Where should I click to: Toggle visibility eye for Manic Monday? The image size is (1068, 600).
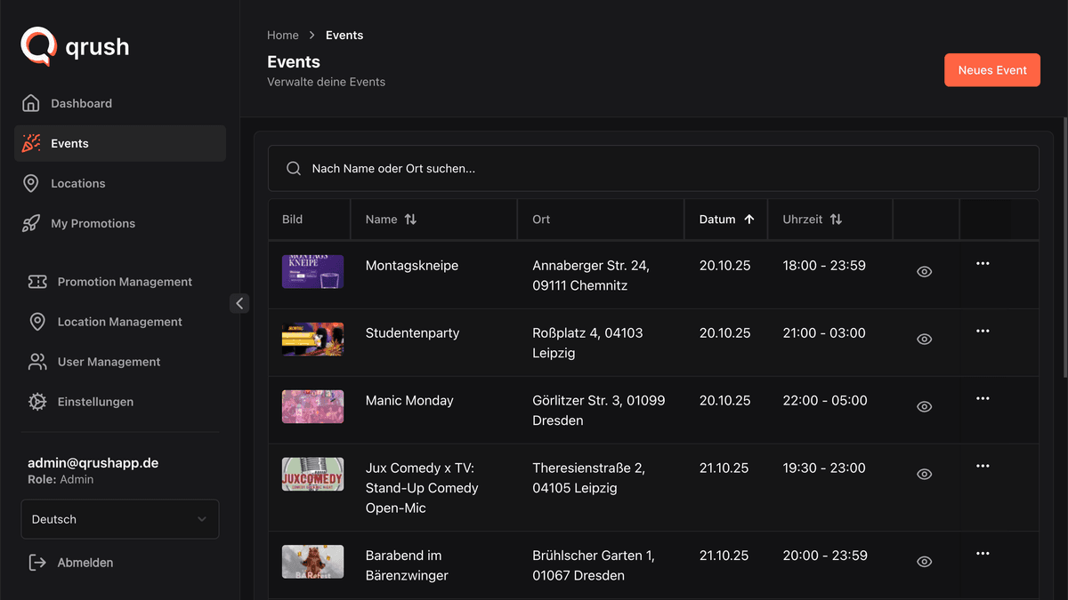925,407
